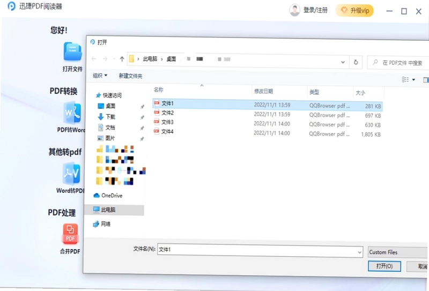The height and width of the screenshot is (291, 429).
Task: Toggle the preview pane icon
Action: tap(426, 80)
